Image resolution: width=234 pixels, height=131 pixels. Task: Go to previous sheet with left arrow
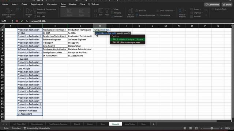[3, 124]
